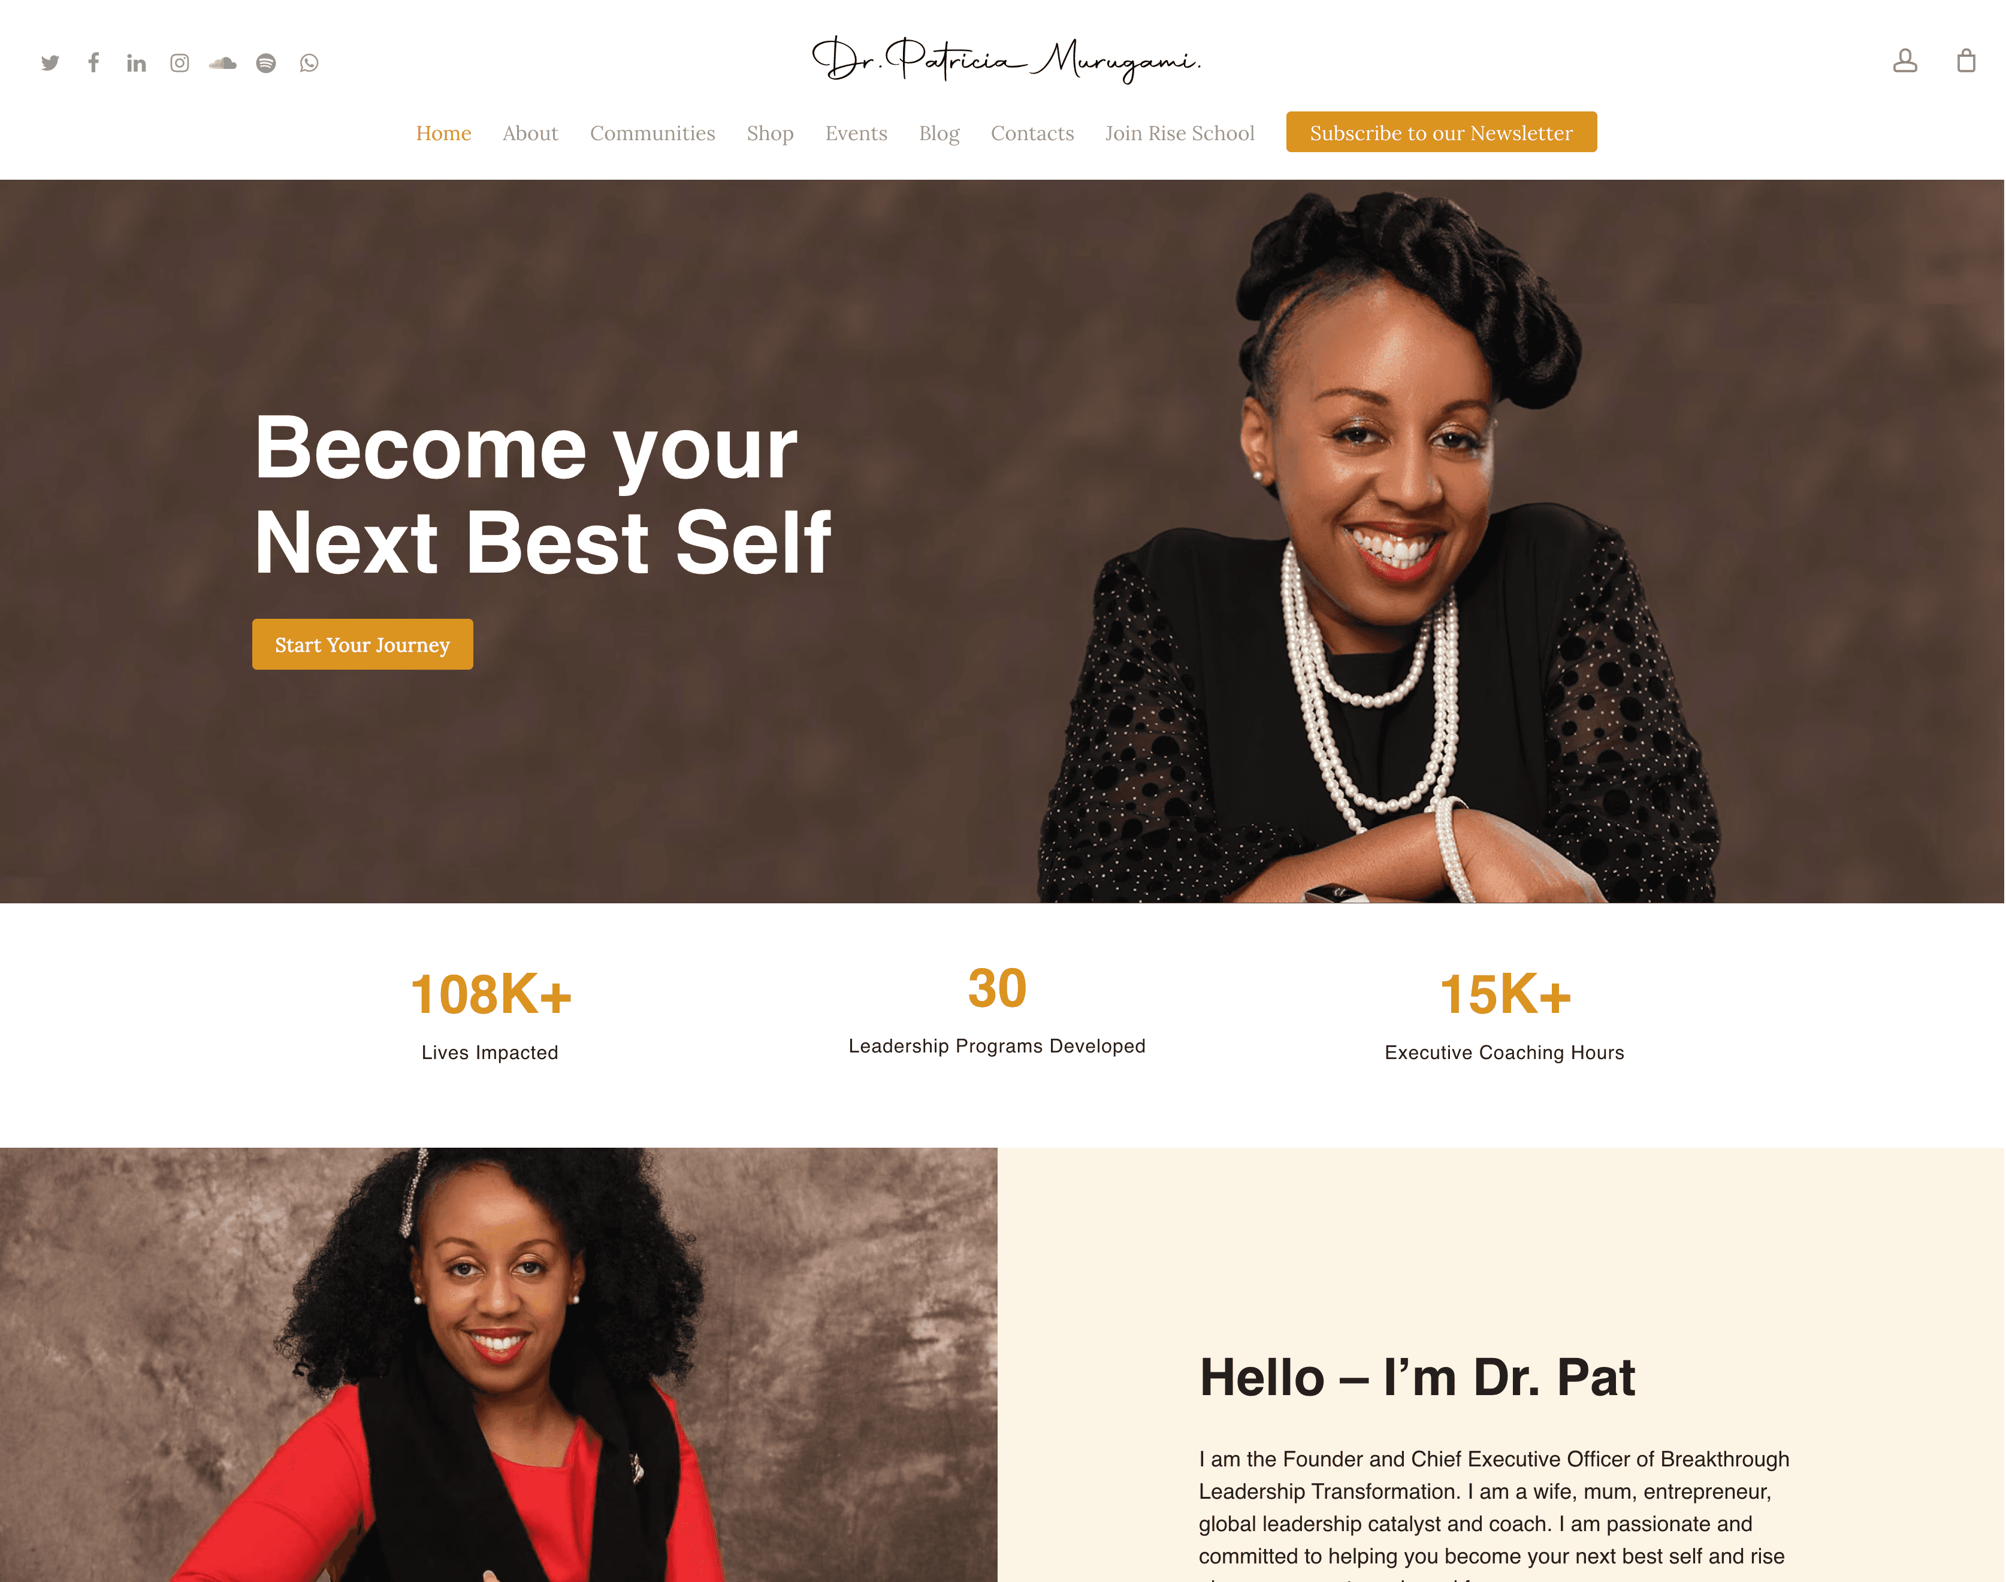
Task: Open the Events menu item
Action: tap(857, 134)
